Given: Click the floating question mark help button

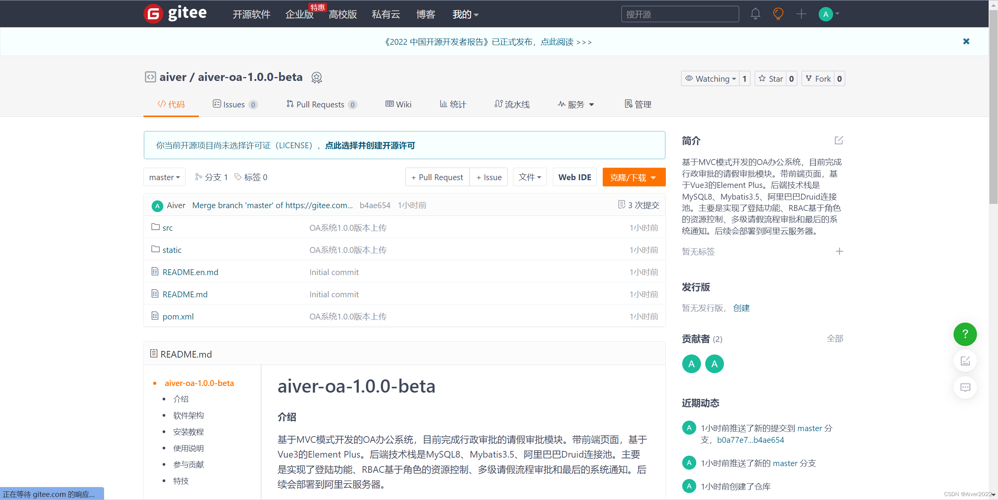Looking at the screenshot, I should (x=965, y=334).
